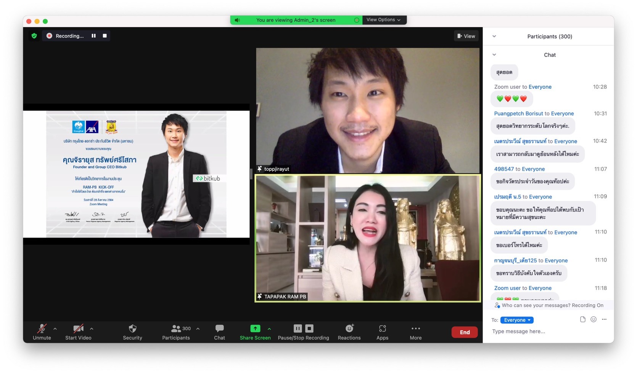Open the More options menu
The width and height of the screenshot is (637, 373).
point(416,332)
